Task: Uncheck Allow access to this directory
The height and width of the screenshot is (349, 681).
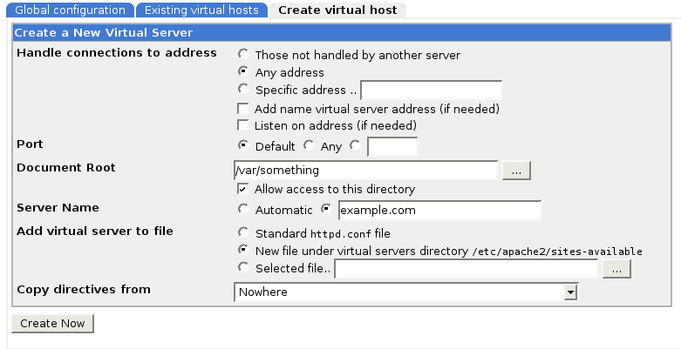Action: click(x=243, y=189)
